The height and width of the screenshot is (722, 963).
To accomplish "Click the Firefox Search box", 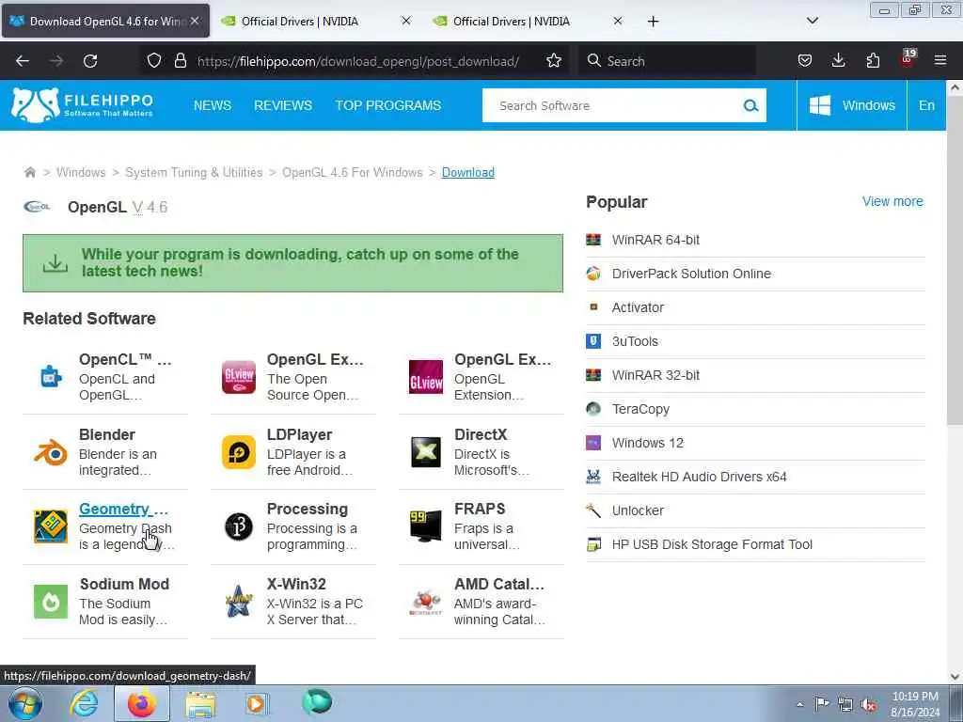I will coord(667,61).
